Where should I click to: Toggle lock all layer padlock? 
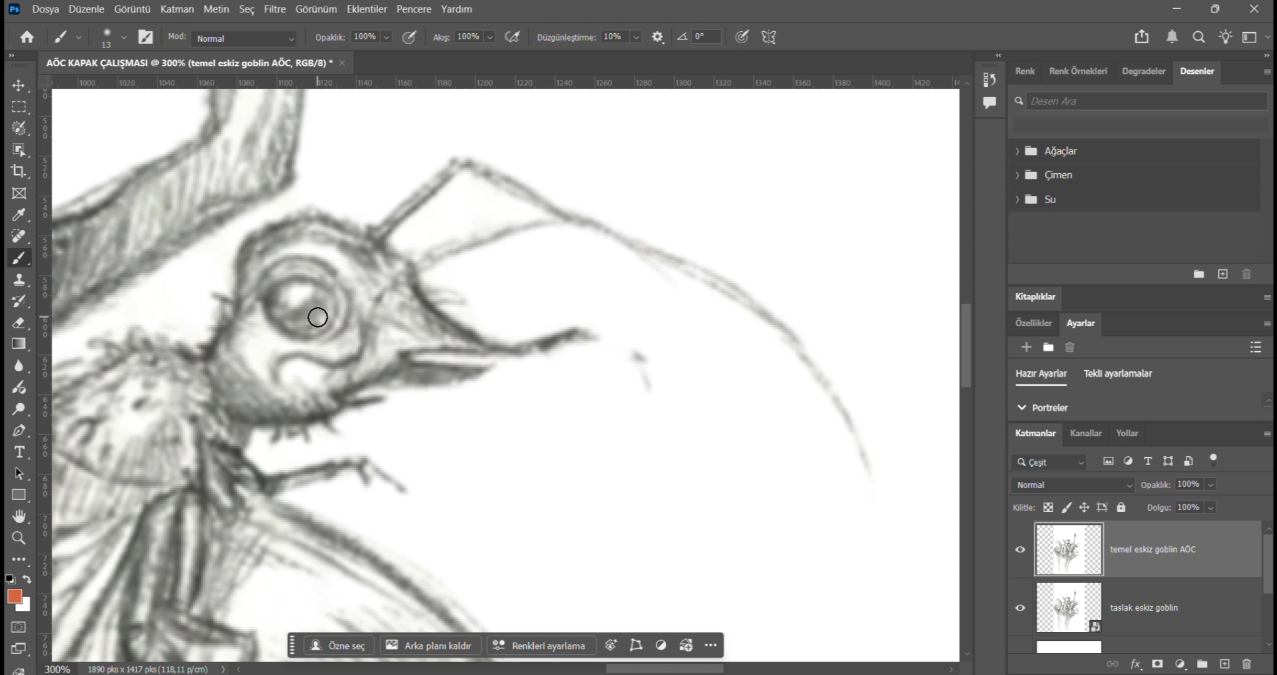click(1121, 507)
